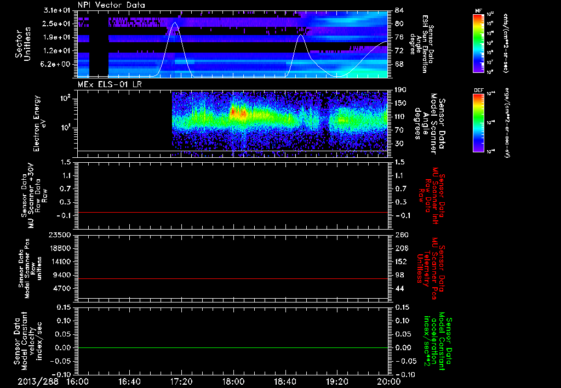The width and height of the screenshot is (561, 388).
Task: Click the '1.2e+01' sector axis value
Action: coord(57,51)
